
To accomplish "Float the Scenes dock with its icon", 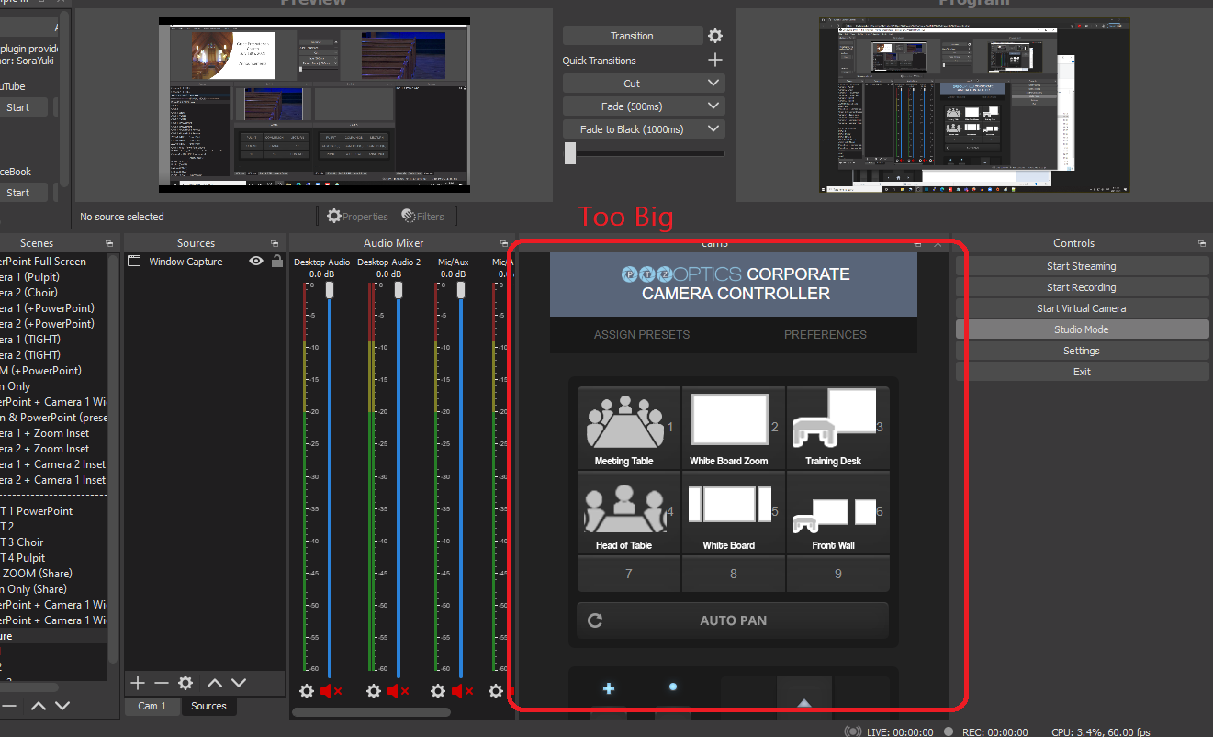I will [108, 243].
